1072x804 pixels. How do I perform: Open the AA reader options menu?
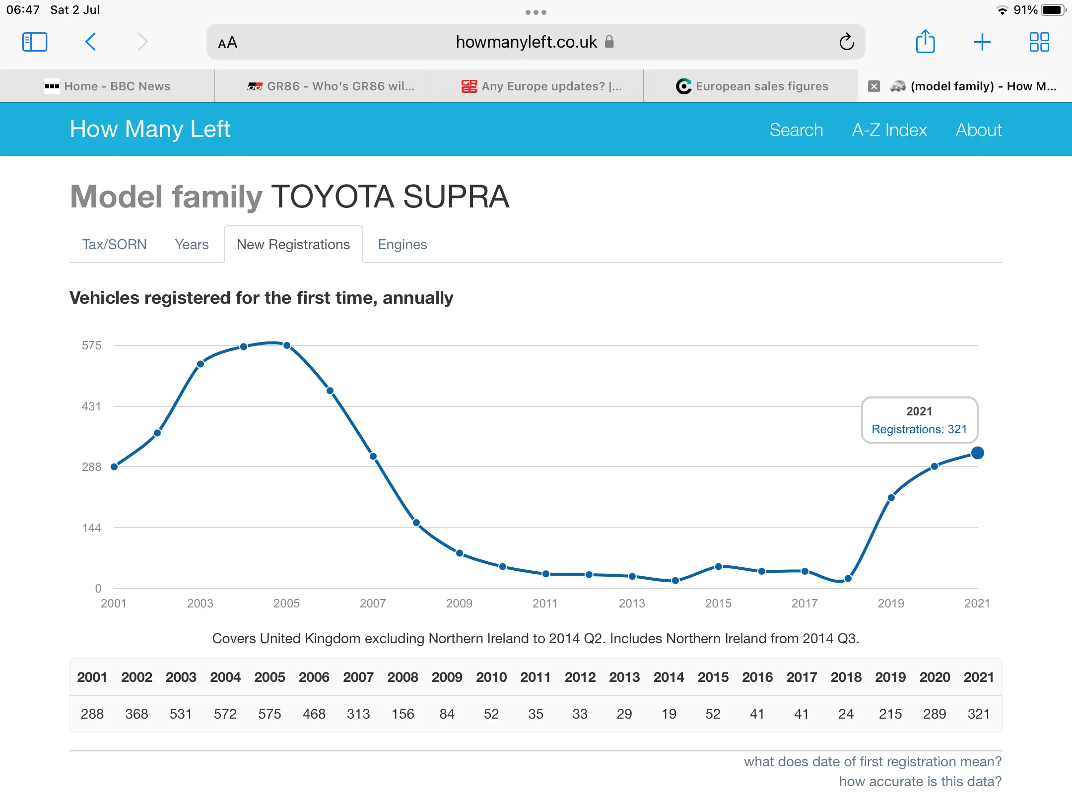click(228, 43)
